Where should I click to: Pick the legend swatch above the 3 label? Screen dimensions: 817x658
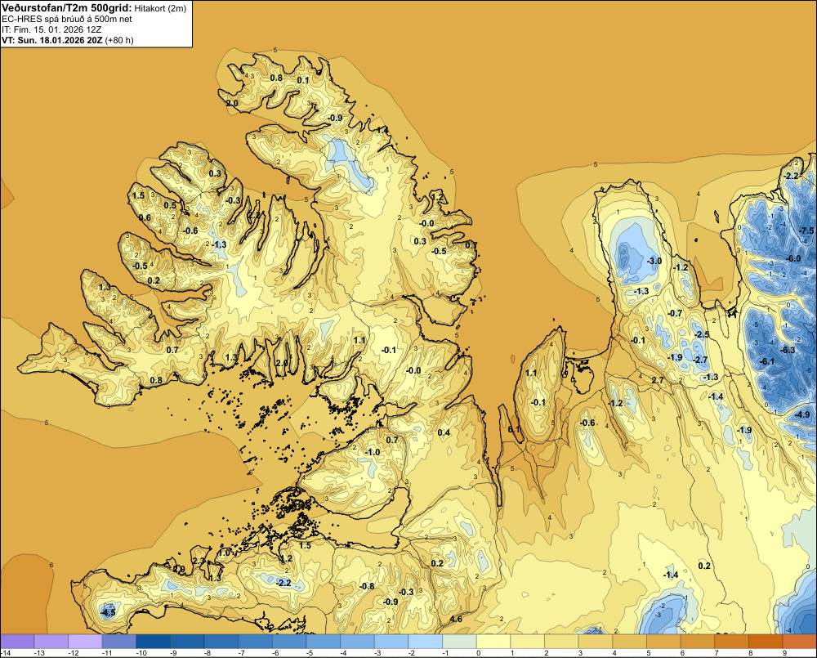(596, 641)
